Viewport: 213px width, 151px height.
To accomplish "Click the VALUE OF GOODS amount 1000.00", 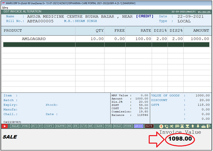I will click(202, 95).
